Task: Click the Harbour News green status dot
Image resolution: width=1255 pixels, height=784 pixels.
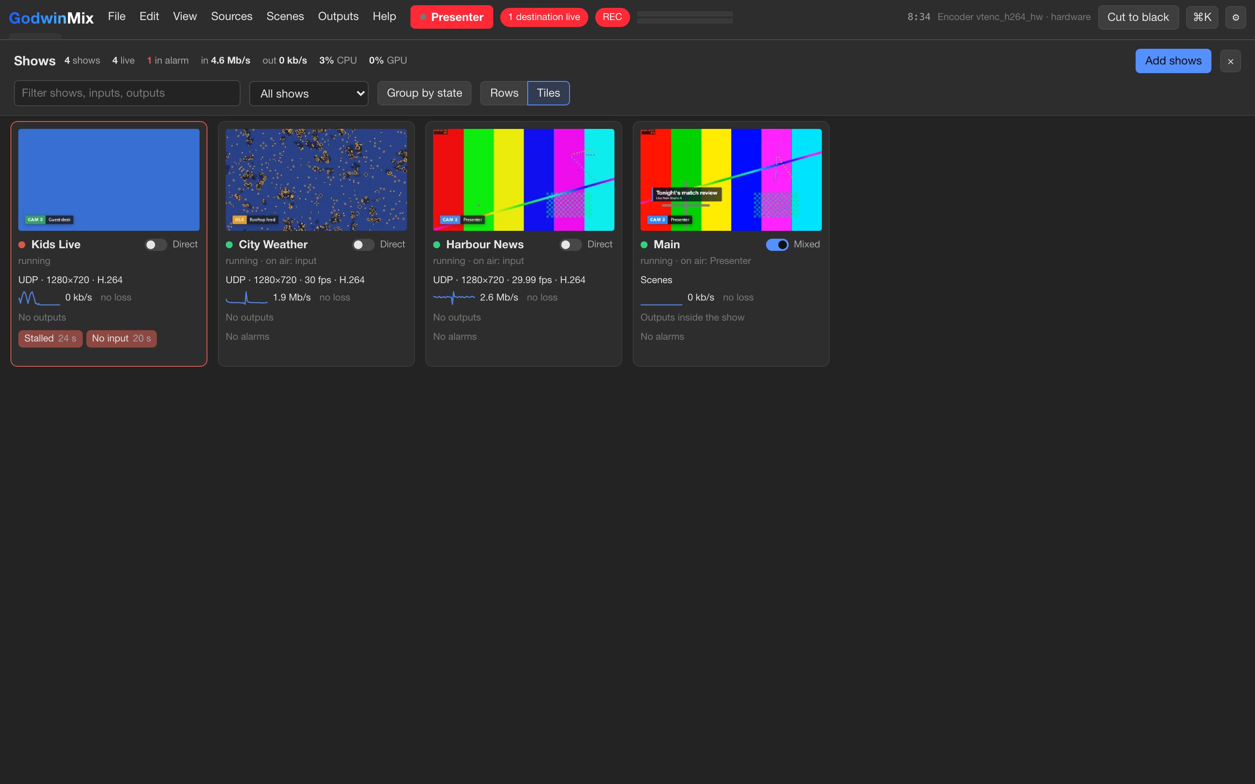Action: click(437, 245)
